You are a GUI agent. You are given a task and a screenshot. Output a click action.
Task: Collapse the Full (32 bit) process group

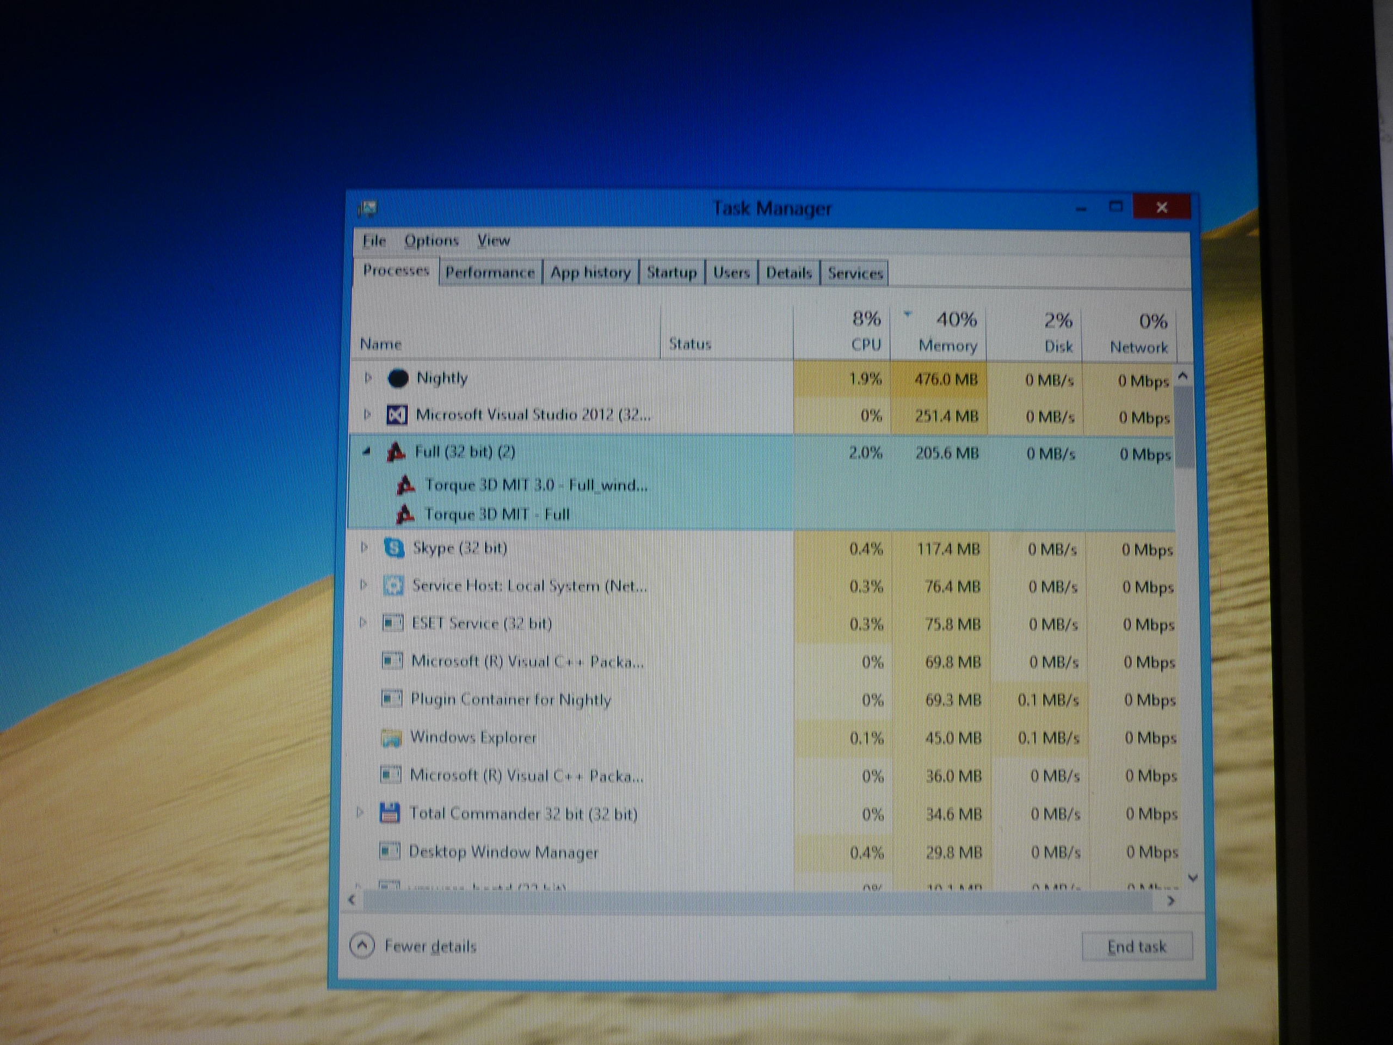pos(367,452)
